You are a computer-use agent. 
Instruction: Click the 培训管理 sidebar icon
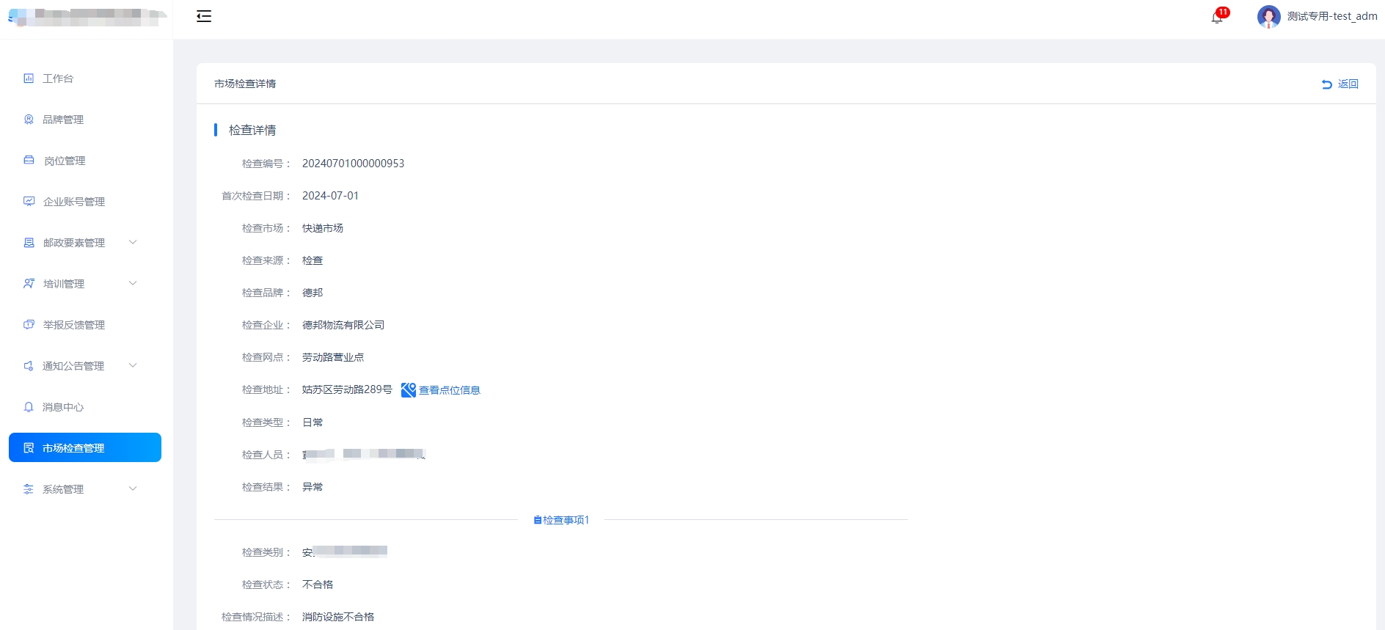tap(29, 283)
